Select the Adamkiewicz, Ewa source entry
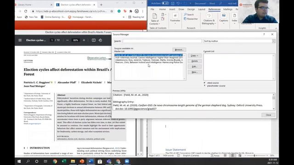The width and height of the screenshot is (294, 165). tap(149, 60)
